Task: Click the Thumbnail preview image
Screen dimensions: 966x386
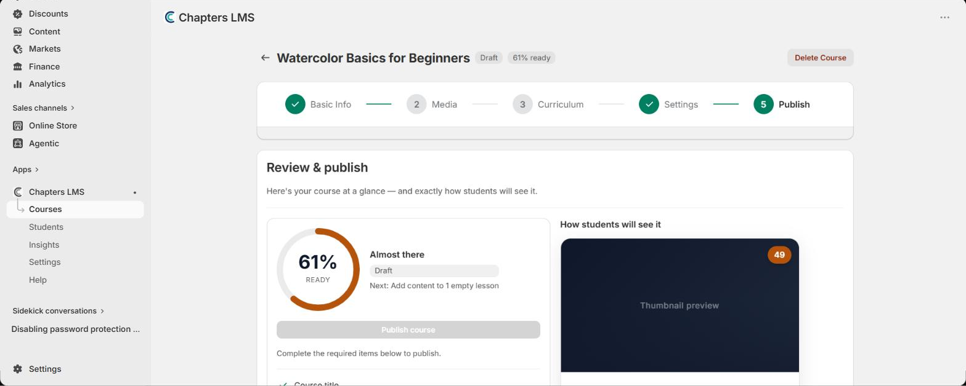Action: pyautogui.click(x=680, y=305)
